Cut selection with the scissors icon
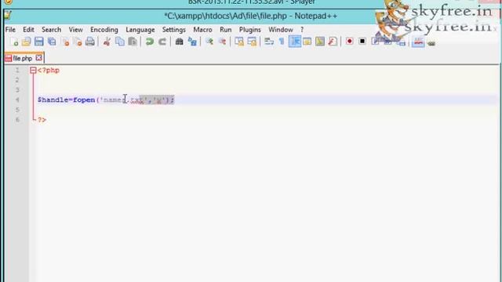The image size is (502, 282). coord(107,42)
